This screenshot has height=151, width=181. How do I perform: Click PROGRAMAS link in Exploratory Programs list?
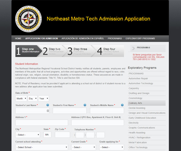coord(136,74)
